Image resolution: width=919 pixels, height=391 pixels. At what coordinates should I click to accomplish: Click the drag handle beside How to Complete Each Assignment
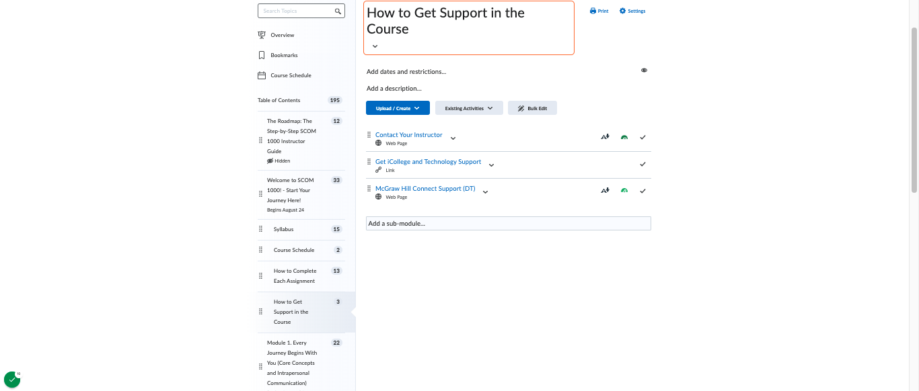(261, 276)
